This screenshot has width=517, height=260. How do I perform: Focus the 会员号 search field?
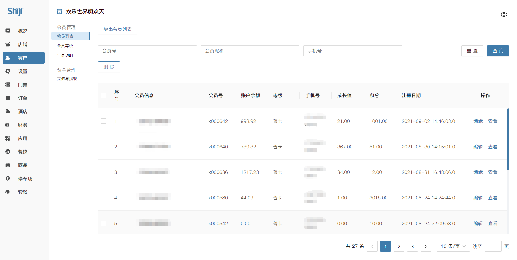click(147, 51)
